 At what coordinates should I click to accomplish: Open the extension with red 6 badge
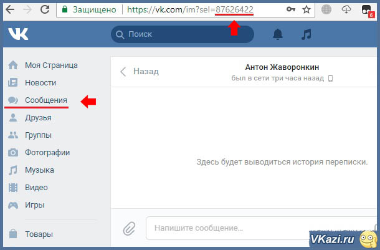pos(368,11)
